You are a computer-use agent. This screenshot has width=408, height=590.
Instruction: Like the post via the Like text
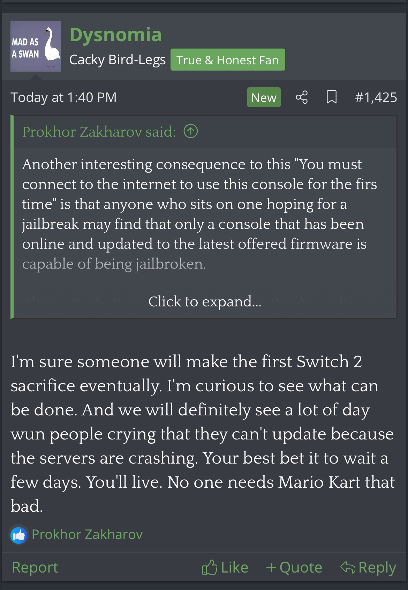(x=234, y=567)
